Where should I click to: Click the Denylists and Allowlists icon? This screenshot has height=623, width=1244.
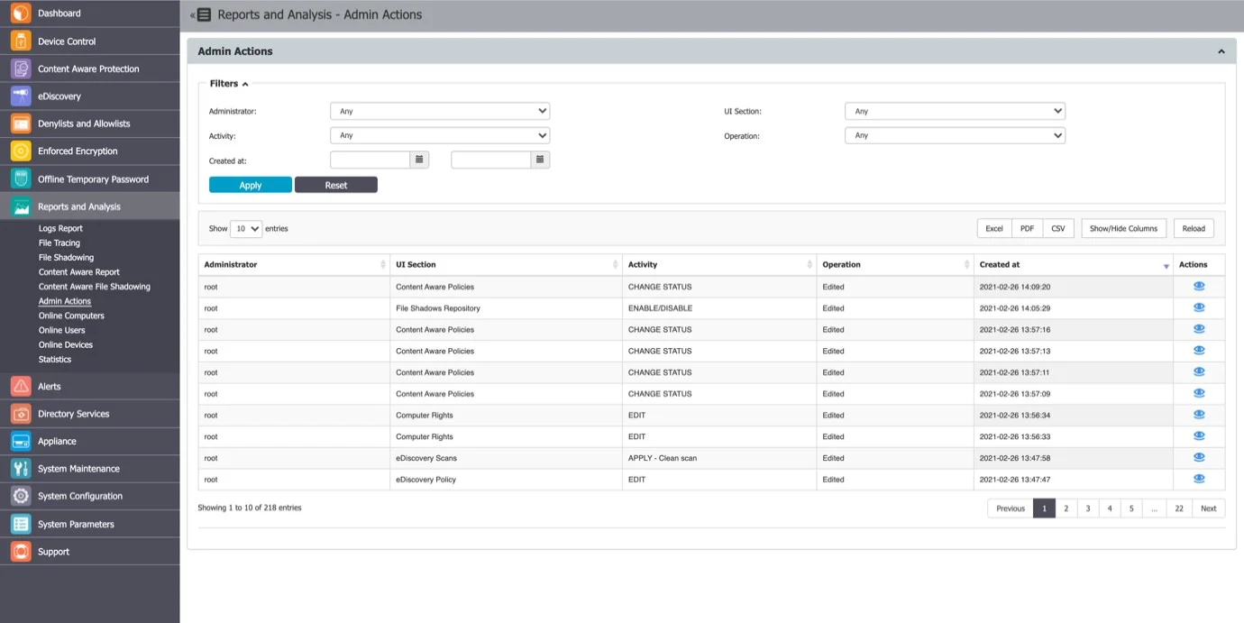[x=21, y=124]
